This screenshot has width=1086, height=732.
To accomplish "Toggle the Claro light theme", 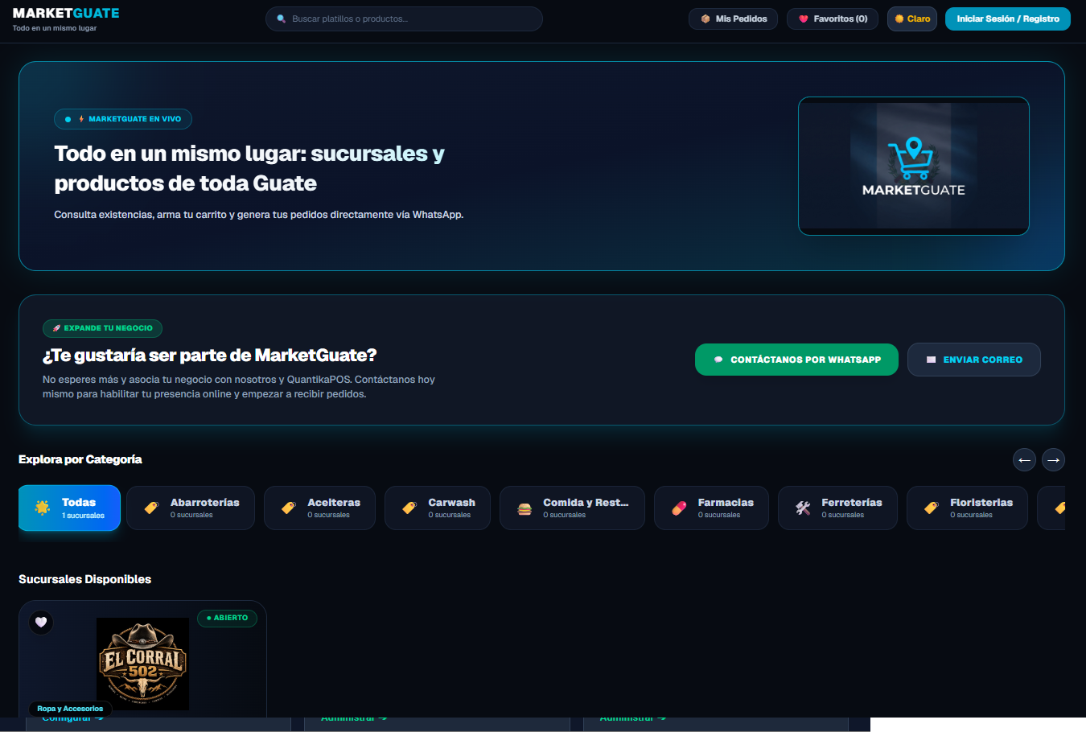I will [912, 19].
